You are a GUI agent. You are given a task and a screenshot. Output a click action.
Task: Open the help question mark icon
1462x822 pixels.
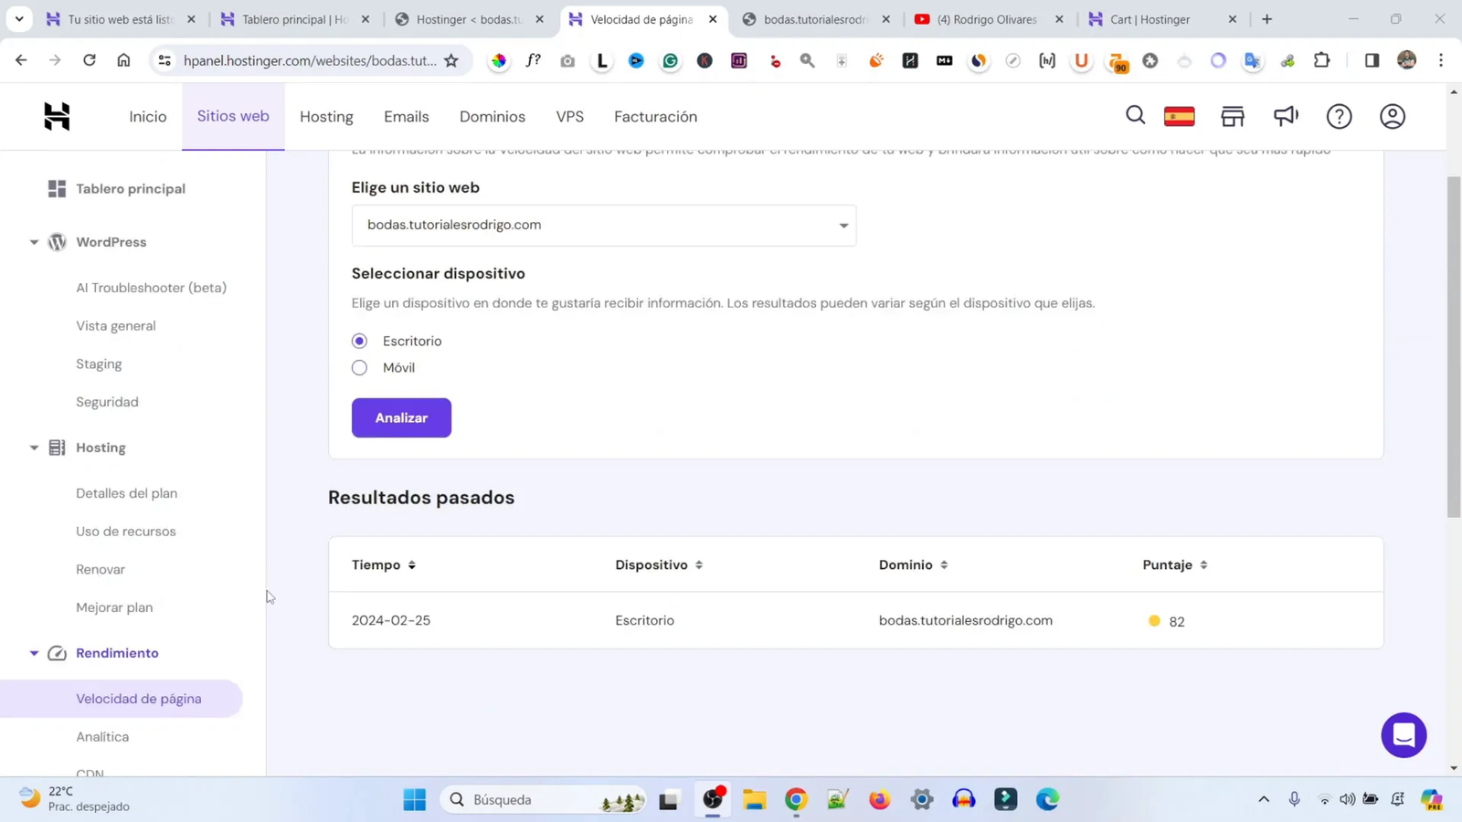coord(1340,116)
